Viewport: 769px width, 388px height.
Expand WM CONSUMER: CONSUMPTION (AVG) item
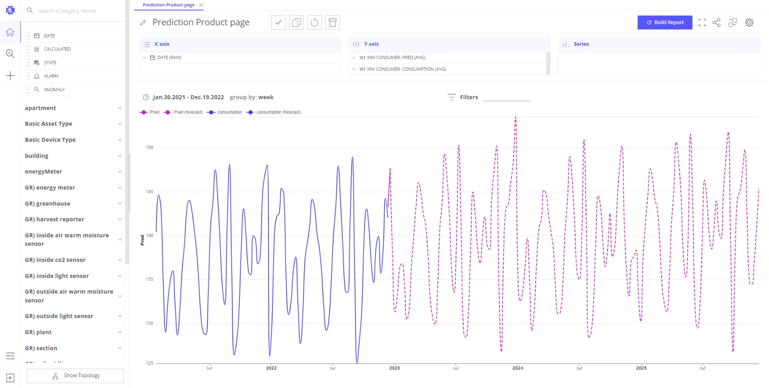coord(354,69)
